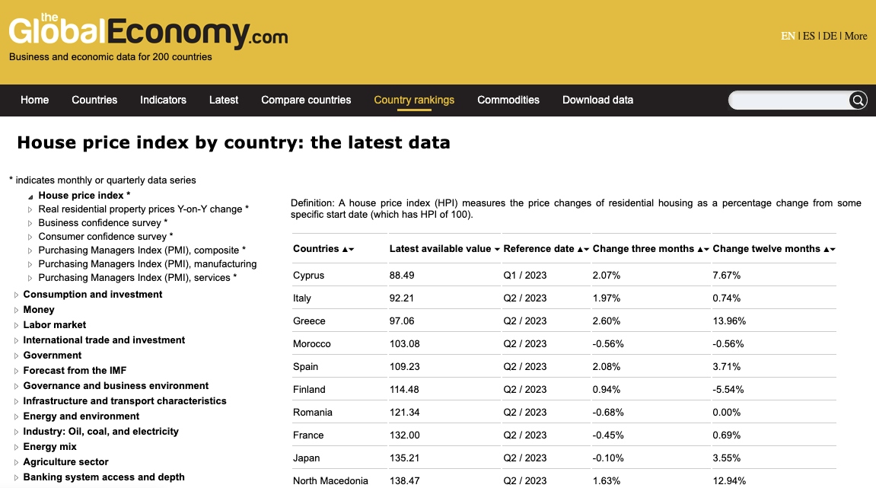Click TheGlobalEconomy.com logo
The width and height of the screenshot is (876, 488).
click(x=148, y=31)
